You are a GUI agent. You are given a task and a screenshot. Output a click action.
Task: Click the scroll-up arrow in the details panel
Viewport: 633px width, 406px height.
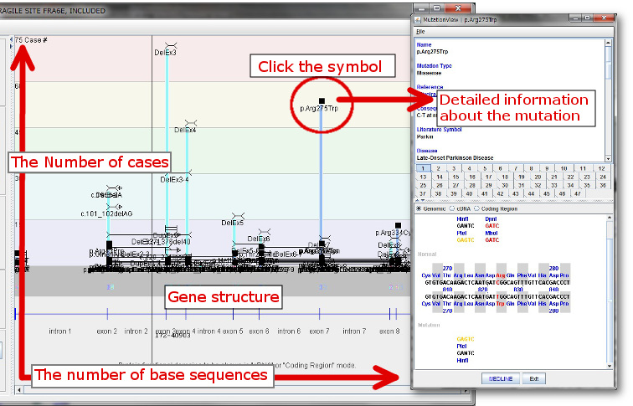[608, 42]
